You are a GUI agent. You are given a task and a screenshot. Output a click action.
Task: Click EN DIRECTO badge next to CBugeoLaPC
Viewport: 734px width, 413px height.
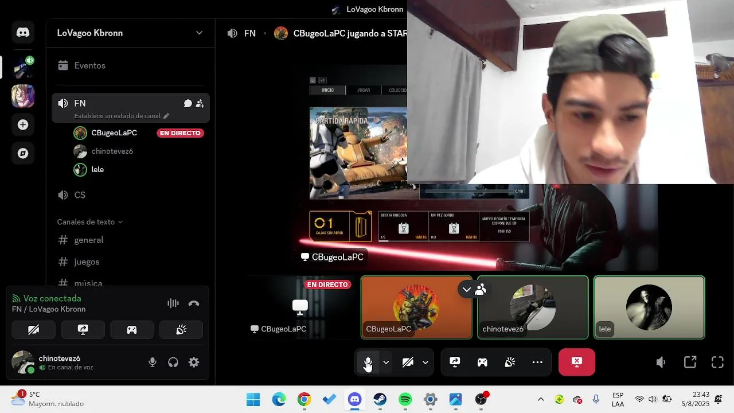pyautogui.click(x=180, y=133)
